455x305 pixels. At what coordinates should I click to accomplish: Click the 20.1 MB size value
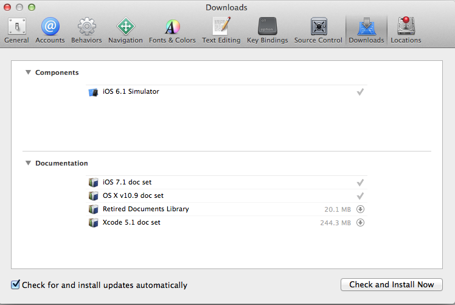pyautogui.click(x=338, y=209)
